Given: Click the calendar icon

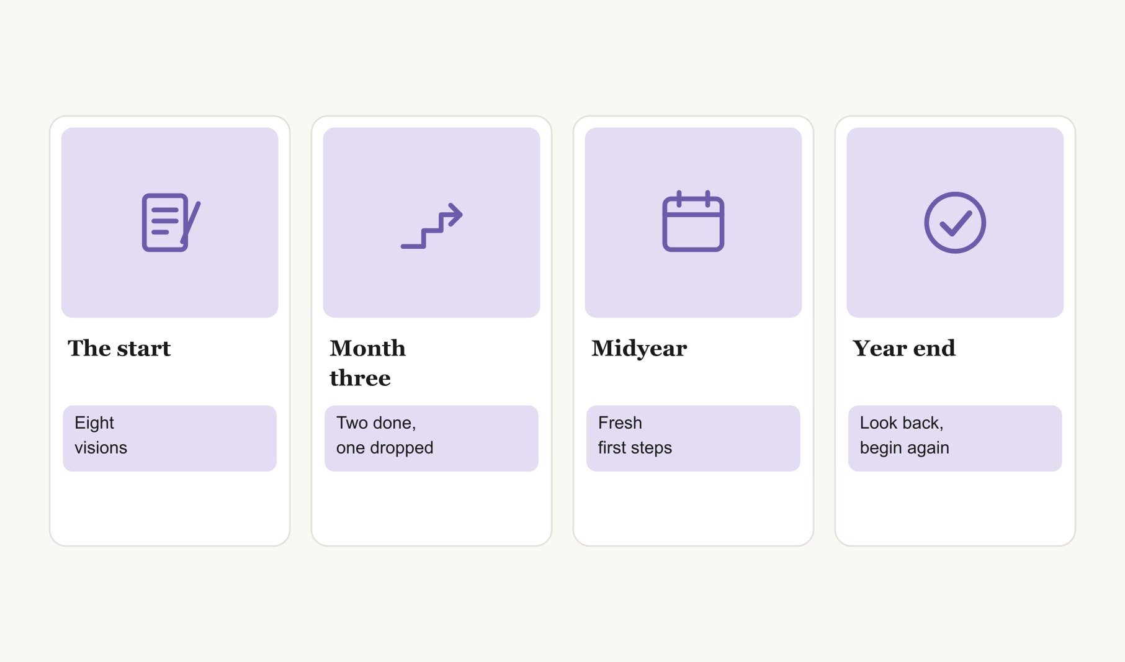Looking at the screenshot, I should point(693,221).
